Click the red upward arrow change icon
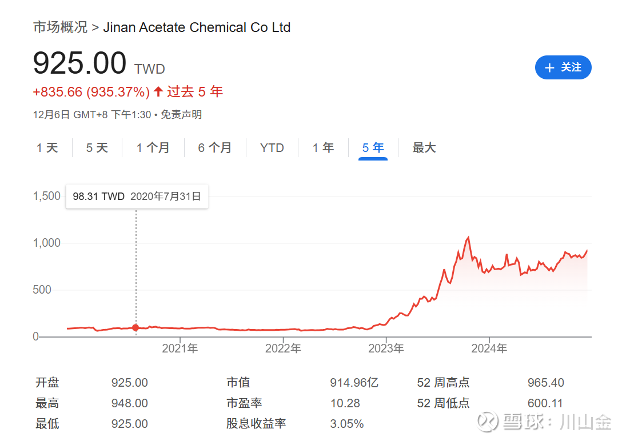 pos(158,91)
